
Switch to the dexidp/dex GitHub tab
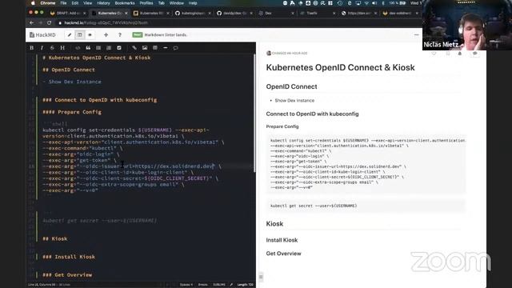234,13
